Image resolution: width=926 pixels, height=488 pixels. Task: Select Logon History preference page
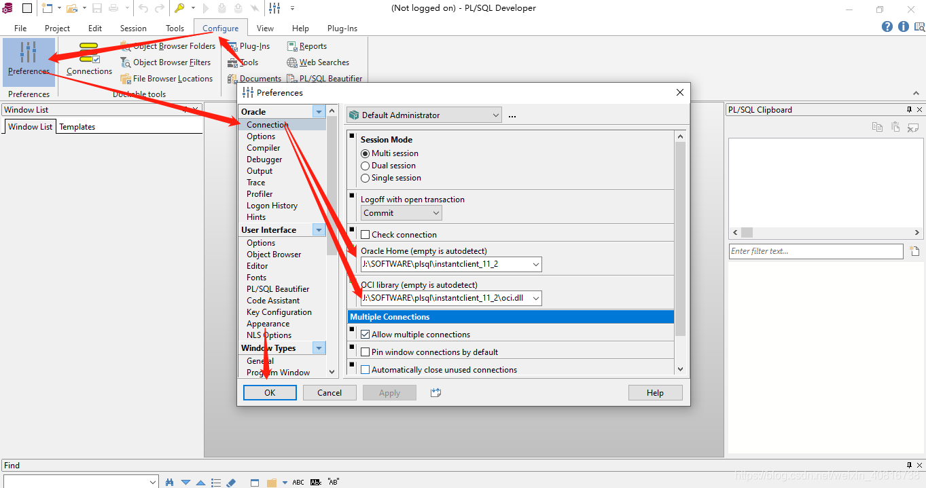(272, 206)
